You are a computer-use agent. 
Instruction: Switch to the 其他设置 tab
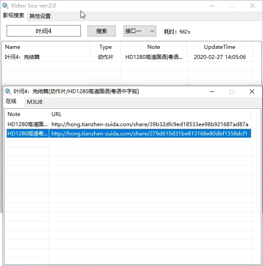(40, 16)
